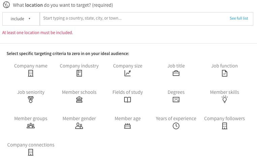Click the Company name label
The width and height of the screenshot is (257, 159).
pyautogui.click(x=31, y=66)
